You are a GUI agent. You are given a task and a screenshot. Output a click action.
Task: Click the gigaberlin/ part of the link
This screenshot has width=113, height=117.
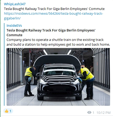click(x=12, y=18)
